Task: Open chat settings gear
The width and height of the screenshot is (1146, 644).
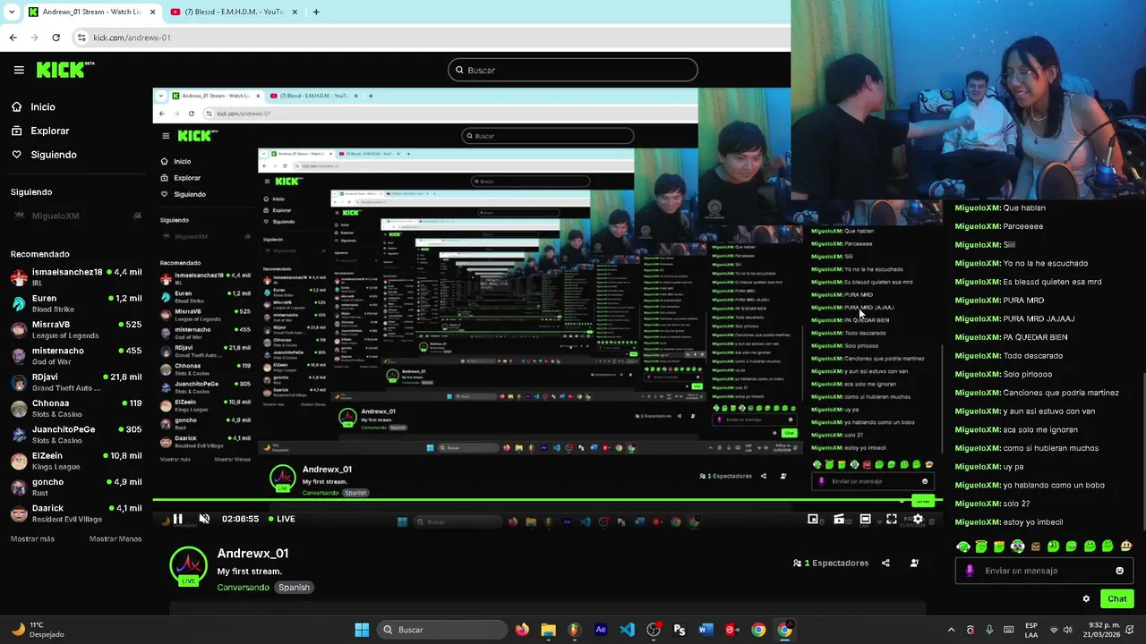Action: pos(1086,599)
